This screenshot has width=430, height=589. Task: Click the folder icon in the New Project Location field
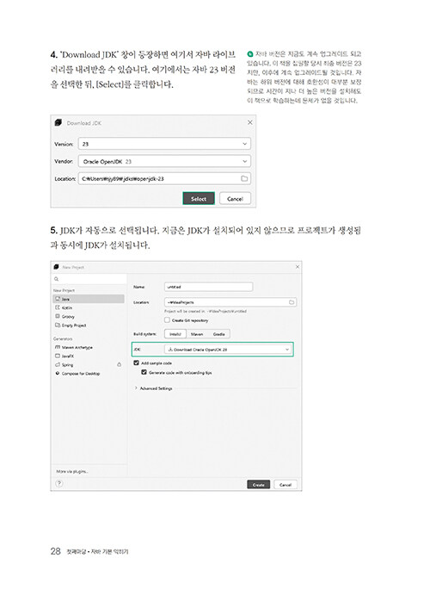[292, 302]
